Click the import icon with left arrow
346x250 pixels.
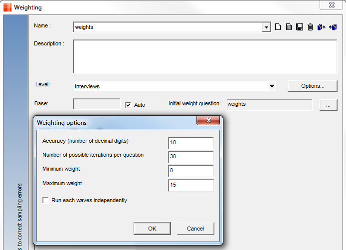click(333, 27)
